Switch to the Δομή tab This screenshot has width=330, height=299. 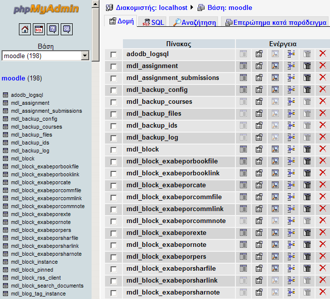click(x=121, y=21)
